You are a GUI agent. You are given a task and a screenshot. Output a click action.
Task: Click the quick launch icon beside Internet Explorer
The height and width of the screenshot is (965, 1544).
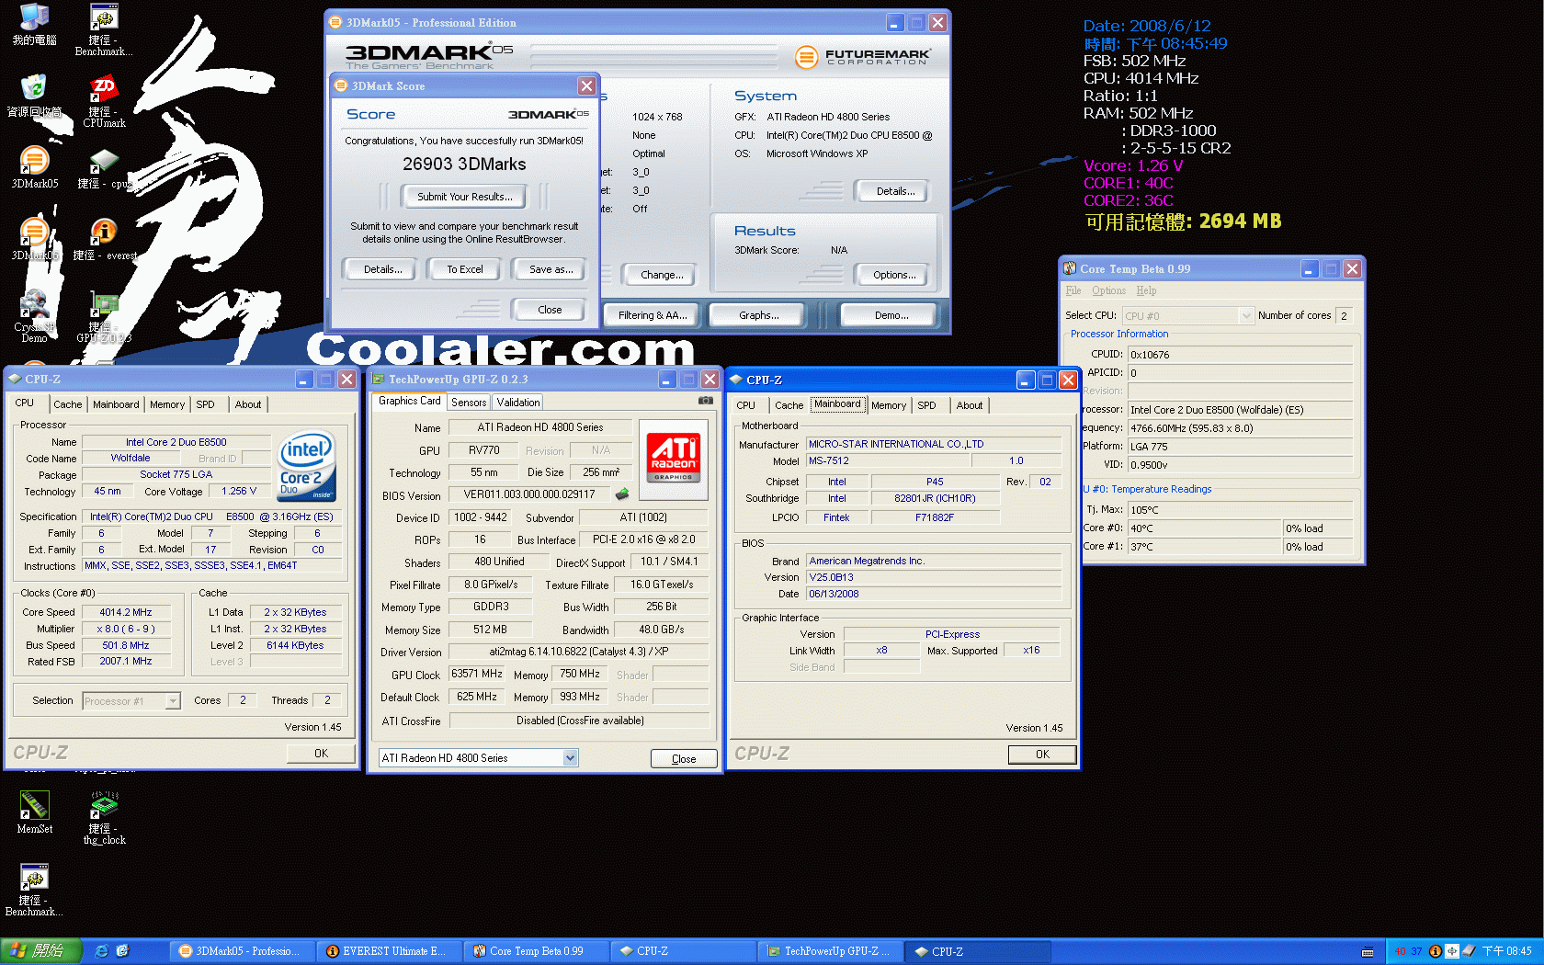[122, 951]
